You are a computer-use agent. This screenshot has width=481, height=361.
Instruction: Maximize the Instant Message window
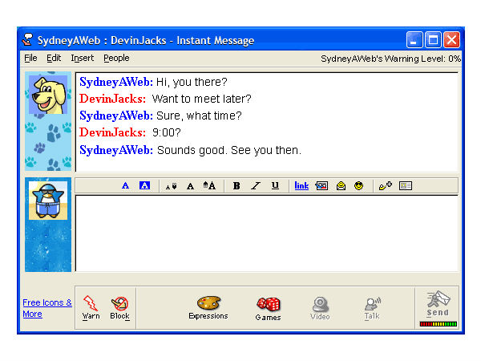[433, 40]
